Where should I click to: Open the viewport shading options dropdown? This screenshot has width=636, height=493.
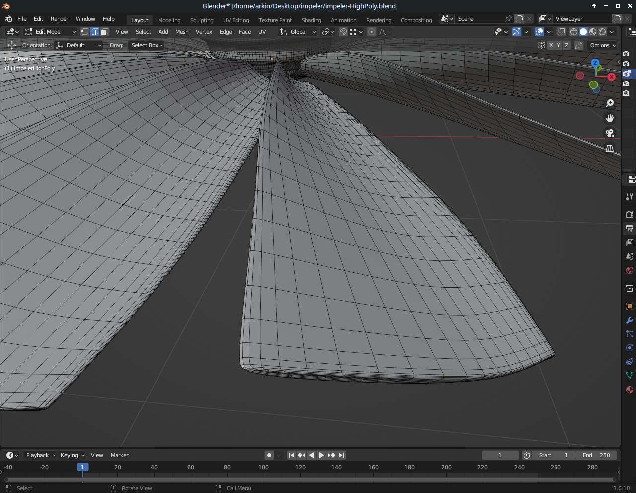pos(612,32)
